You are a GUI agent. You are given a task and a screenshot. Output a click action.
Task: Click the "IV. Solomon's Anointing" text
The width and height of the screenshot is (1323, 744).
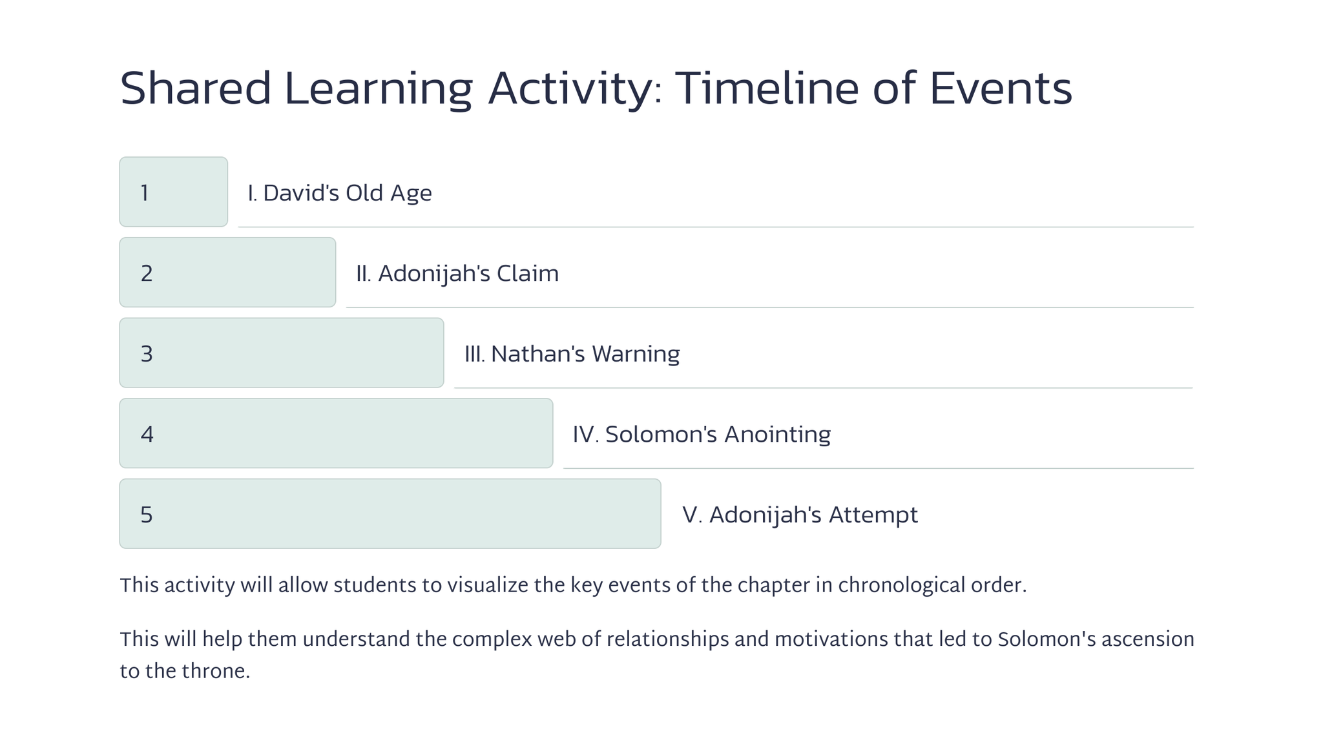702,435
